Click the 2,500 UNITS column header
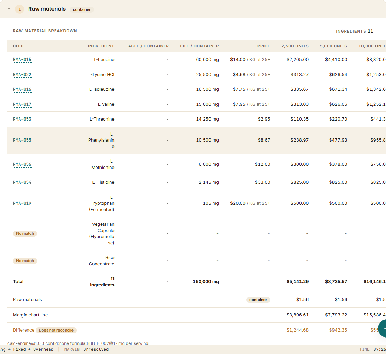This screenshot has height=354, width=386. 295,46
